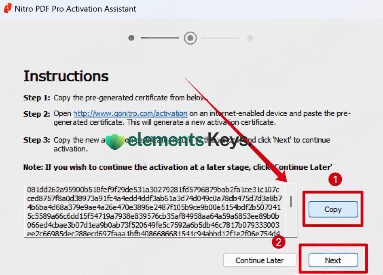The width and height of the screenshot is (383, 275).
Task: Click Next to continue activation
Action: pyautogui.click(x=333, y=260)
